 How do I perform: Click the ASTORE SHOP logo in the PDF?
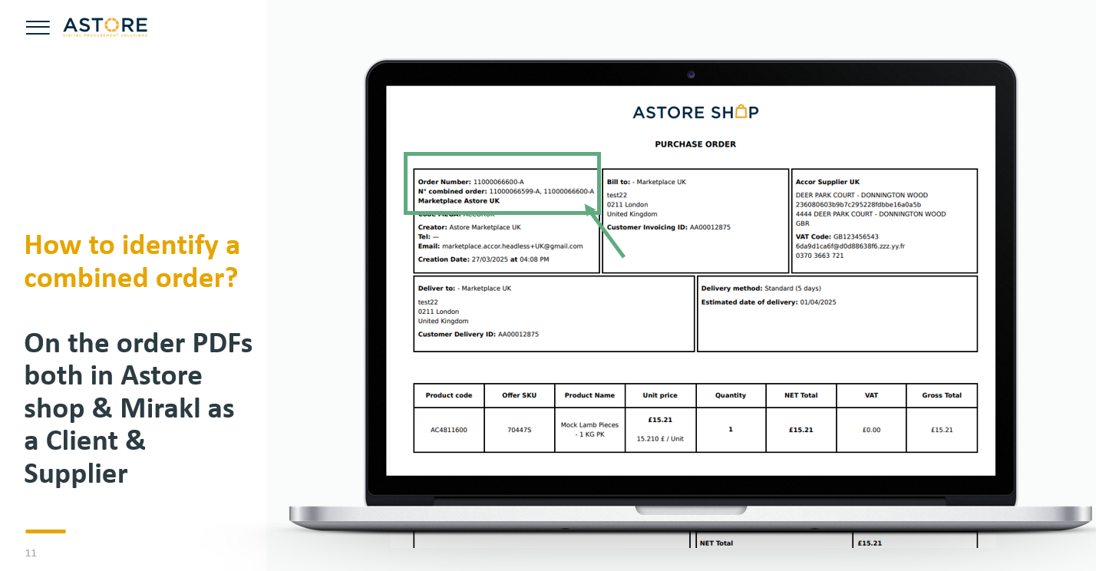pyautogui.click(x=695, y=112)
